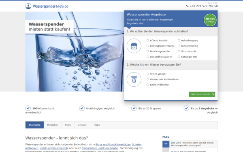Click the 'FAQs' sidebar heading
The height and width of the screenshot is (152, 243).
pyautogui.click(x=166, y=137)
